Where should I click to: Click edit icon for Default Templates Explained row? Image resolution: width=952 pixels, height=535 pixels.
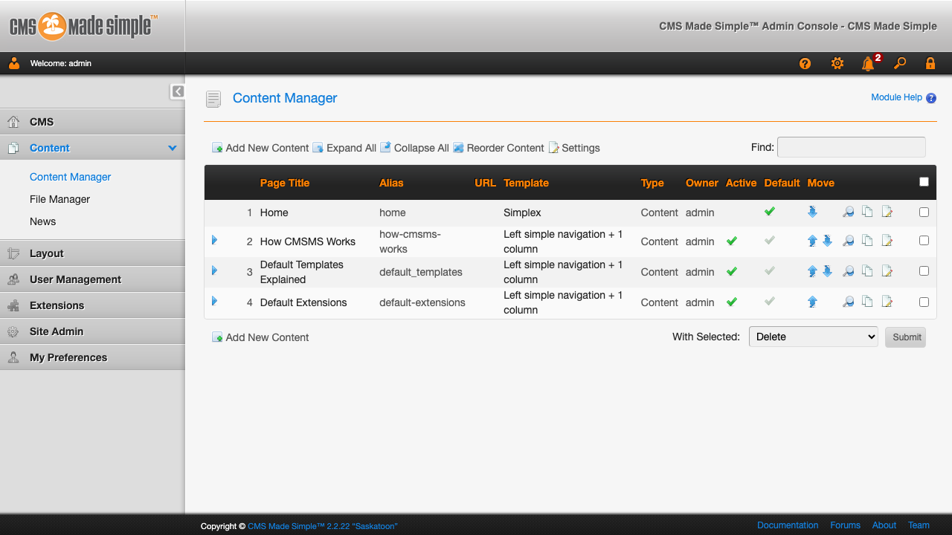(x=887, y=272)
